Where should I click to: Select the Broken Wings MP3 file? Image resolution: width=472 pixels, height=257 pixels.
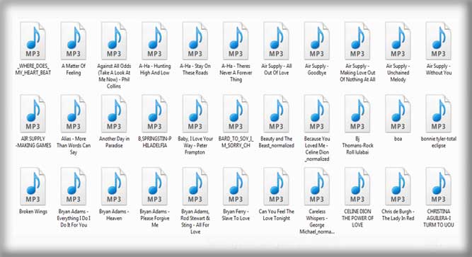click(33, 187)
